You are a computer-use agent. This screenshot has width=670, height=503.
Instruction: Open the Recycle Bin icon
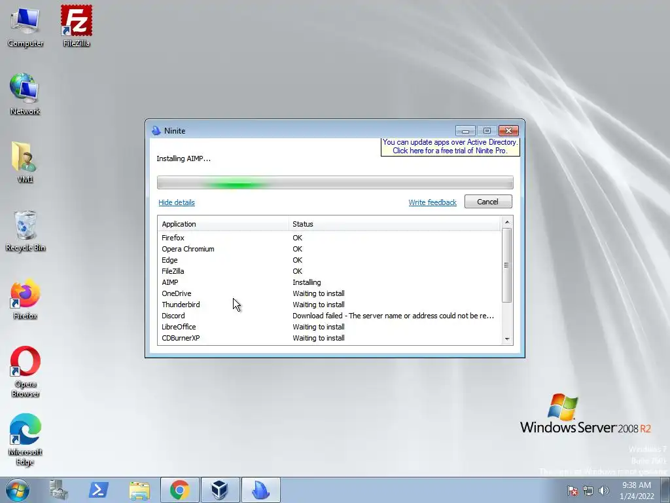[x=26, y=231]
